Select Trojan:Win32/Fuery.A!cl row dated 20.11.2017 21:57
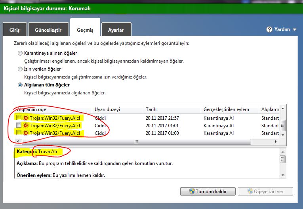 [147, 118]
